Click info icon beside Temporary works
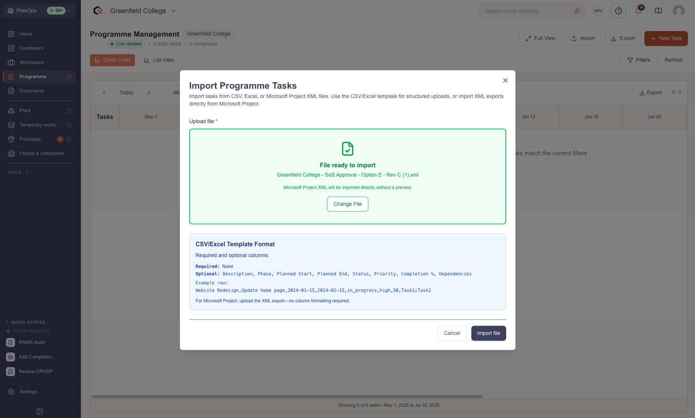This screenshot has width=695, height=418. coord(69,125)
